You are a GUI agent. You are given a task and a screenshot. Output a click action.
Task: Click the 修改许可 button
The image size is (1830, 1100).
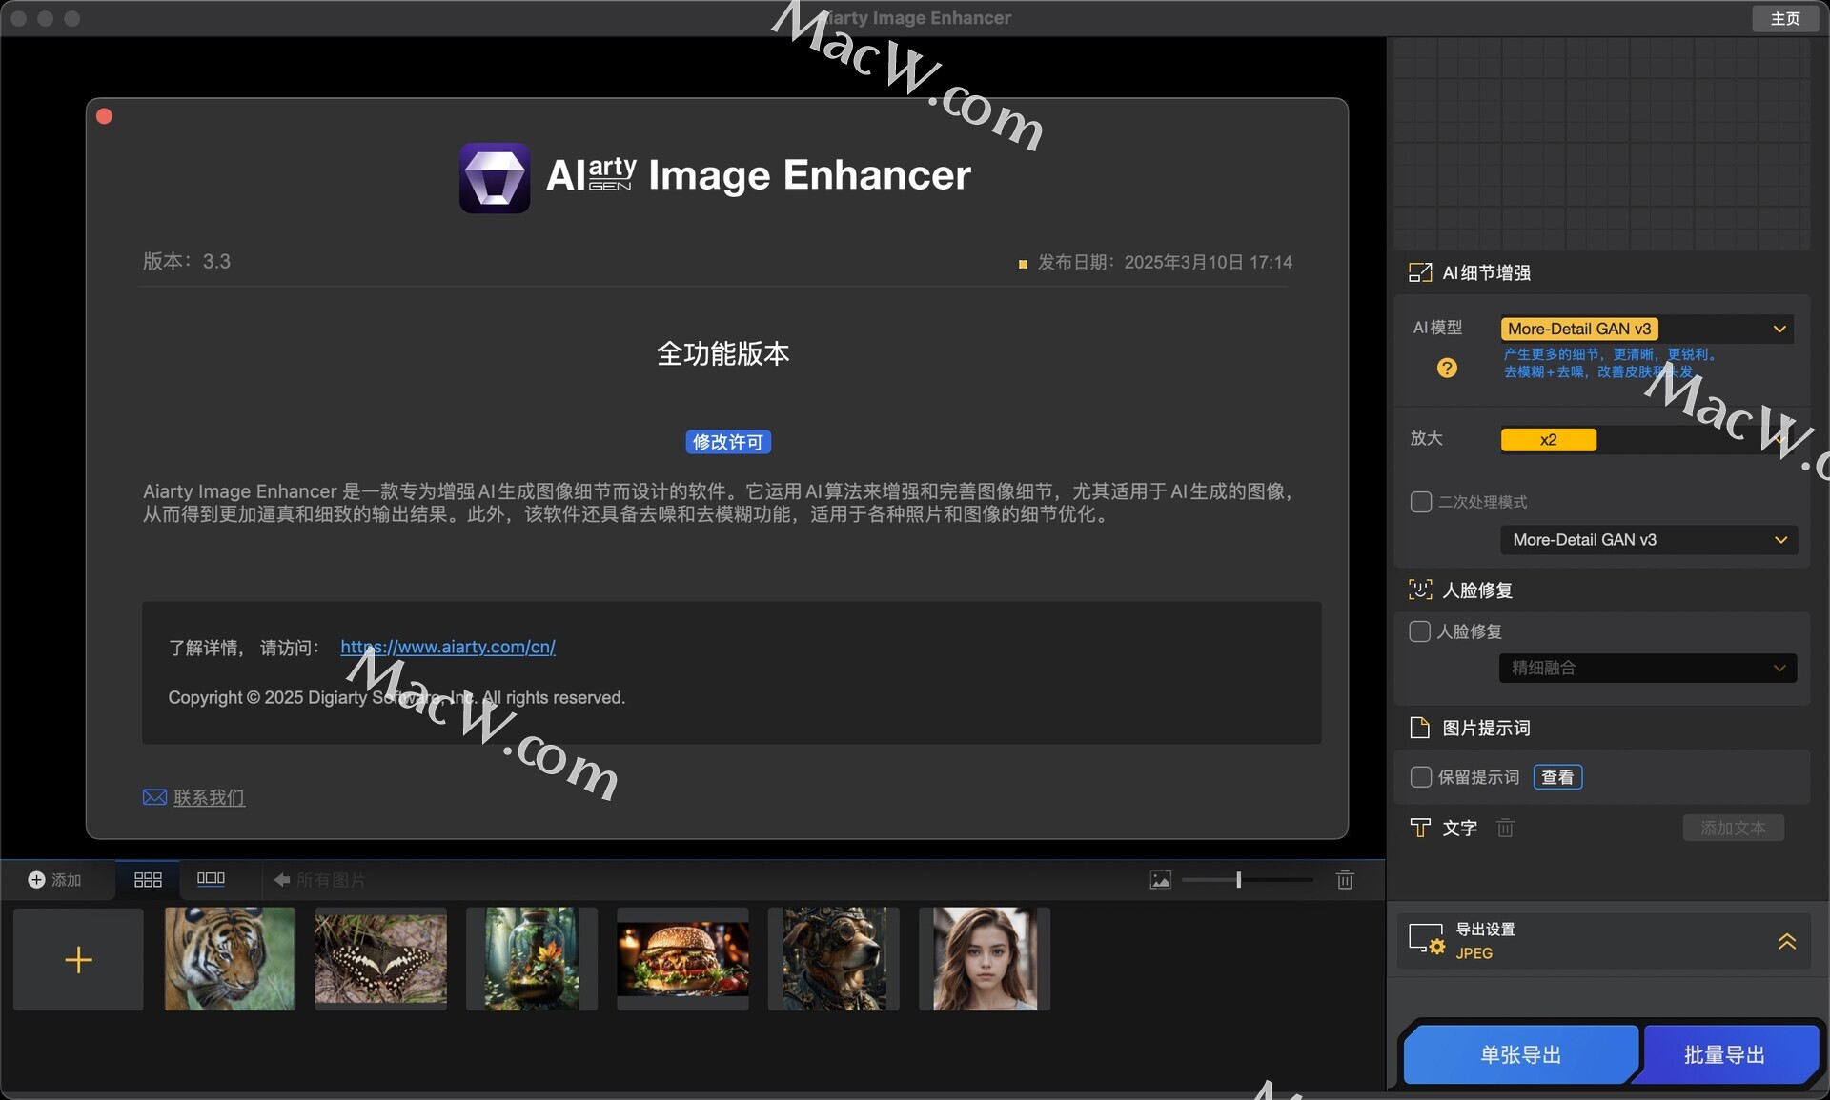728,442
